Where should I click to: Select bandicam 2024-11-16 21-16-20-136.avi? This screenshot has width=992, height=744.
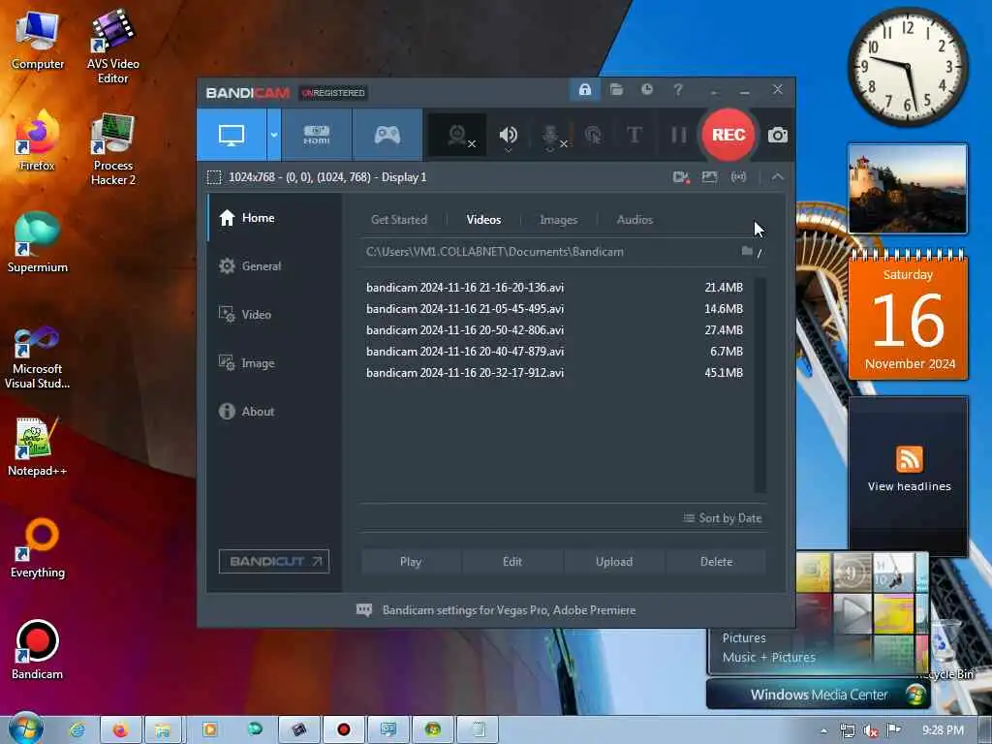click(x=554, y=287)
